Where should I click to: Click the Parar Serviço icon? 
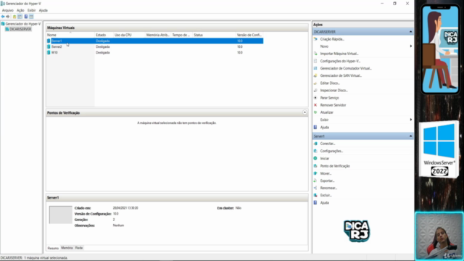[x=315, y=98]
